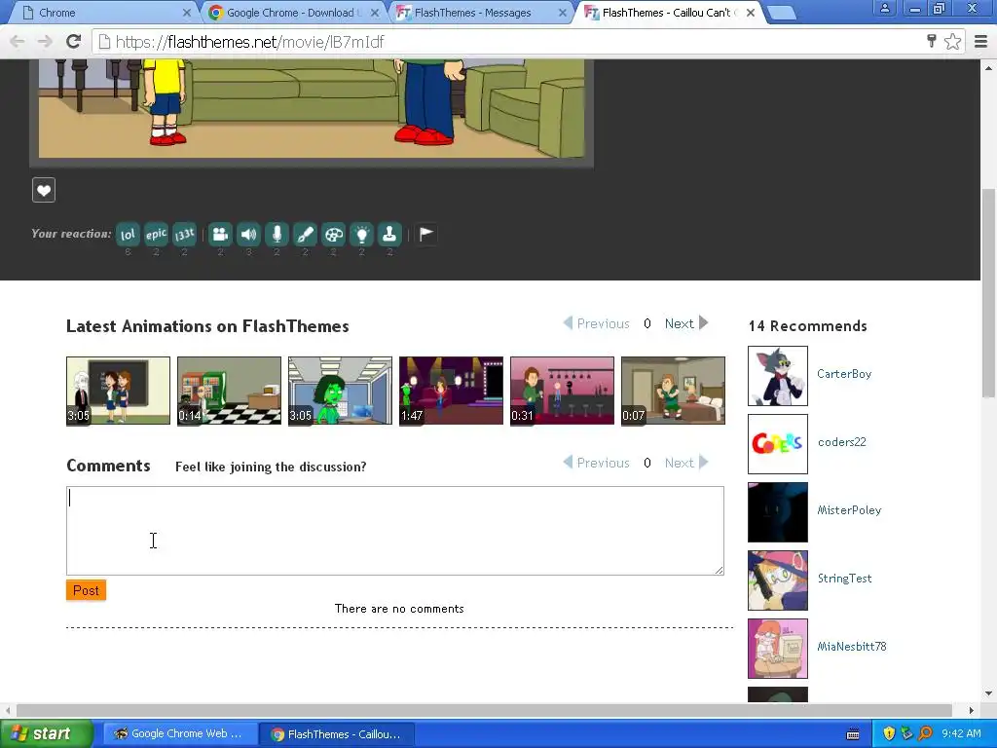The width and height of the screenshot is (997, 748).
Task: Select the paint palette reaction icon
Action: click(333, 234)
